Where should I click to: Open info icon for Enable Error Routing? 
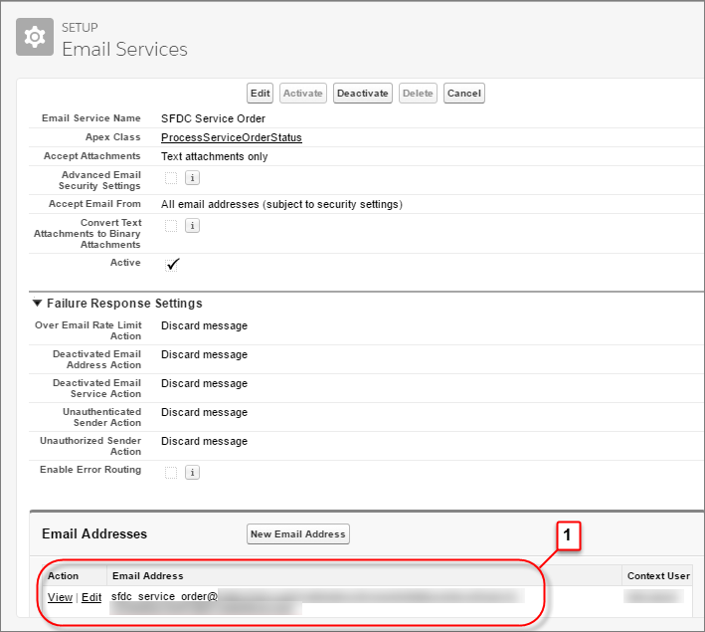[193, 472]
